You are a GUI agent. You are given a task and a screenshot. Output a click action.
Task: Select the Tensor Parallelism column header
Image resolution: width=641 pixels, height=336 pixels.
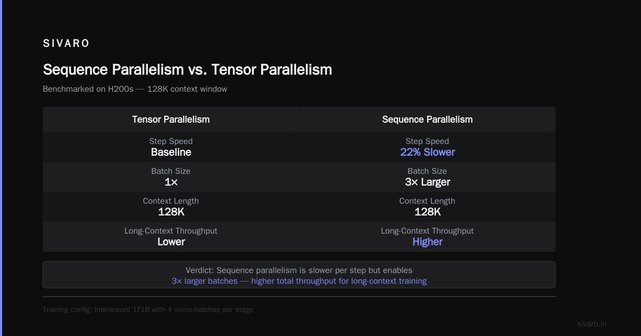pos(171,119)
